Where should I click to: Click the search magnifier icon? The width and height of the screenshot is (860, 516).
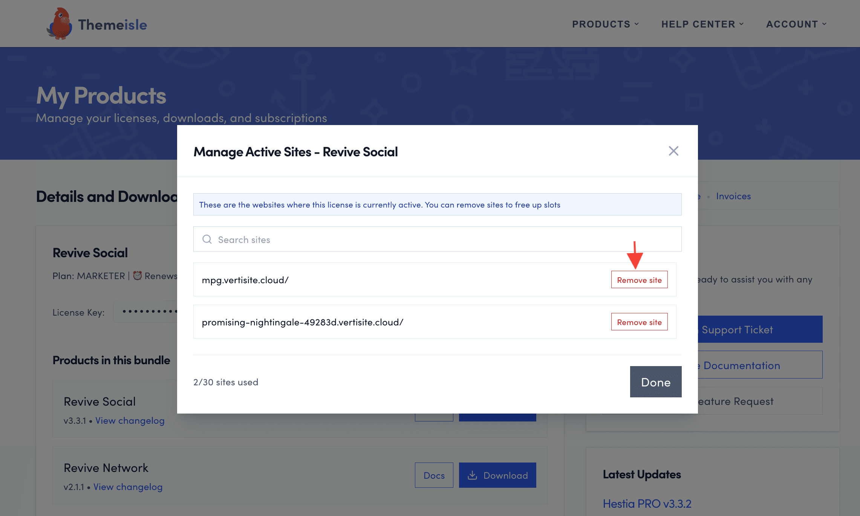[207, 239]
